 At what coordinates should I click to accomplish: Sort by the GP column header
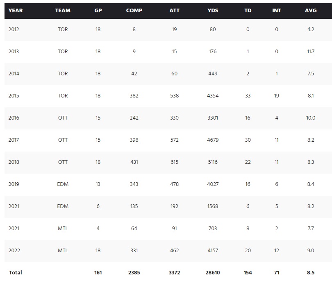[x=98, y=10]
